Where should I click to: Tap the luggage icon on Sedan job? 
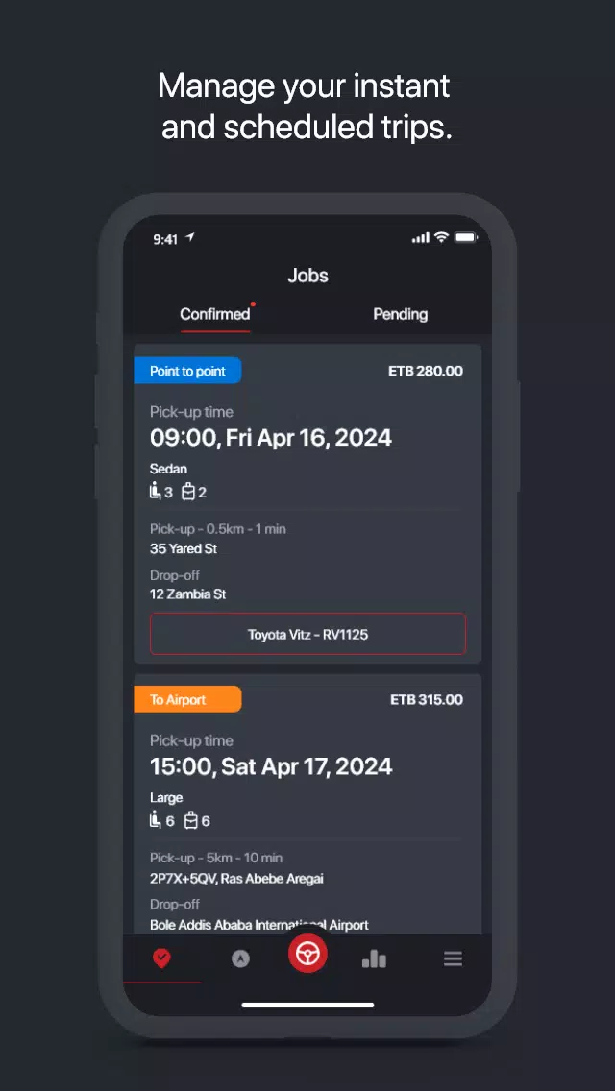tap(187, 492)
